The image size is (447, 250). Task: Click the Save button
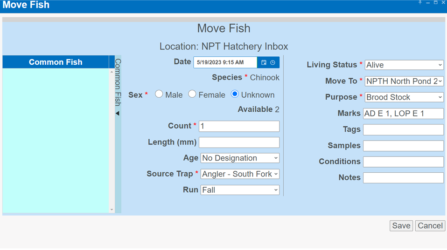pos(401,226)
